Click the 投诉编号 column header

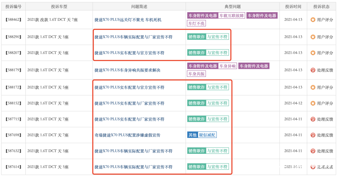13,7
